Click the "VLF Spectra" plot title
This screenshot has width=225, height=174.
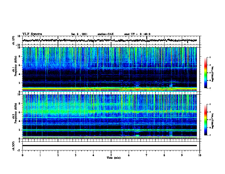(32, 34)
